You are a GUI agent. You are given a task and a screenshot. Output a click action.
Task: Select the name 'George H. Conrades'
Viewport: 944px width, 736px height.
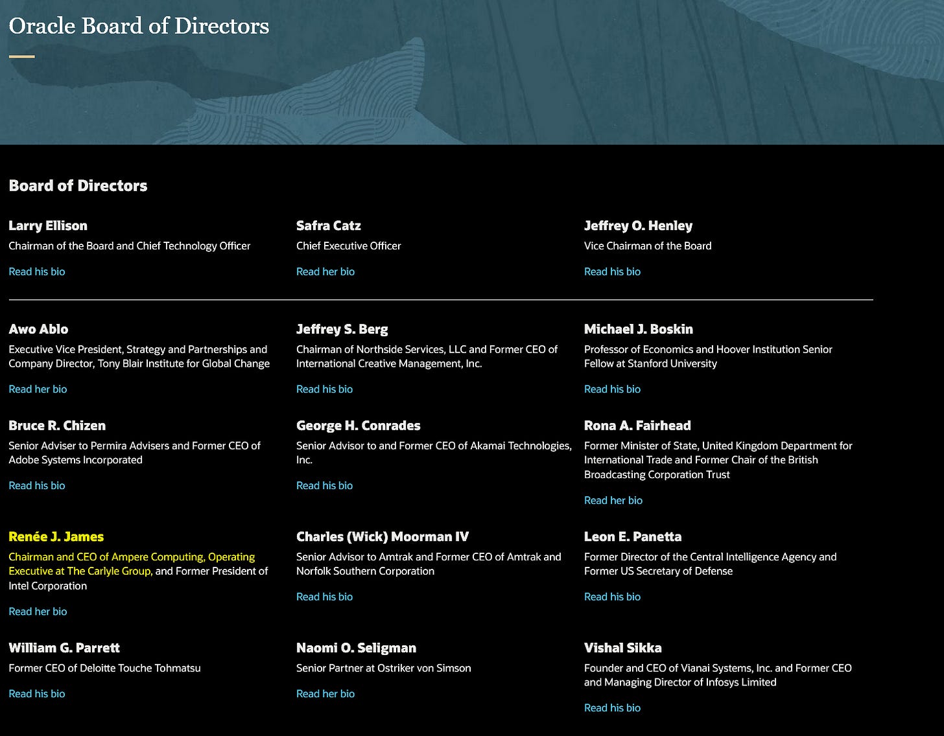[359, 426]
